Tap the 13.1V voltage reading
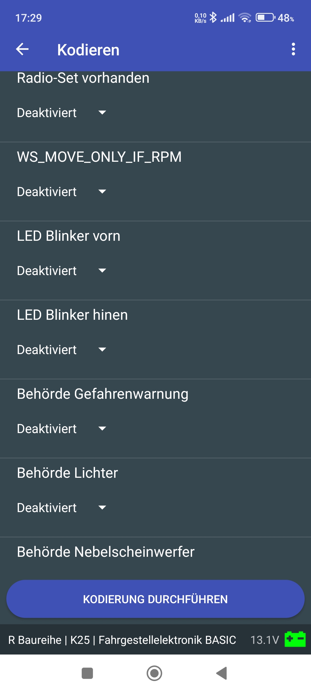 [x=265, y=640]
